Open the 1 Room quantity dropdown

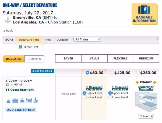(x=146, y=116)
